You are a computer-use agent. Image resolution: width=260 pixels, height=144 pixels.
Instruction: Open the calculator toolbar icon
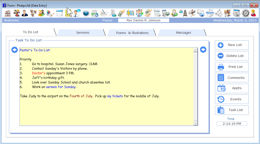[157, 13]
